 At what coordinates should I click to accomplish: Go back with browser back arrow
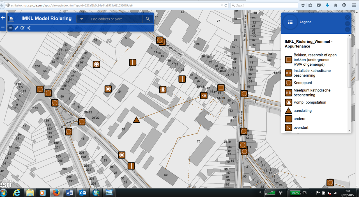(2, 5)
